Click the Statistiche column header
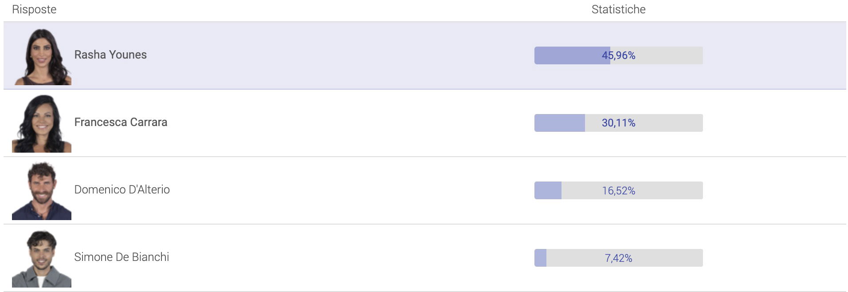The height and width of the screenshot is (292, 848). (x=618, y=9)
